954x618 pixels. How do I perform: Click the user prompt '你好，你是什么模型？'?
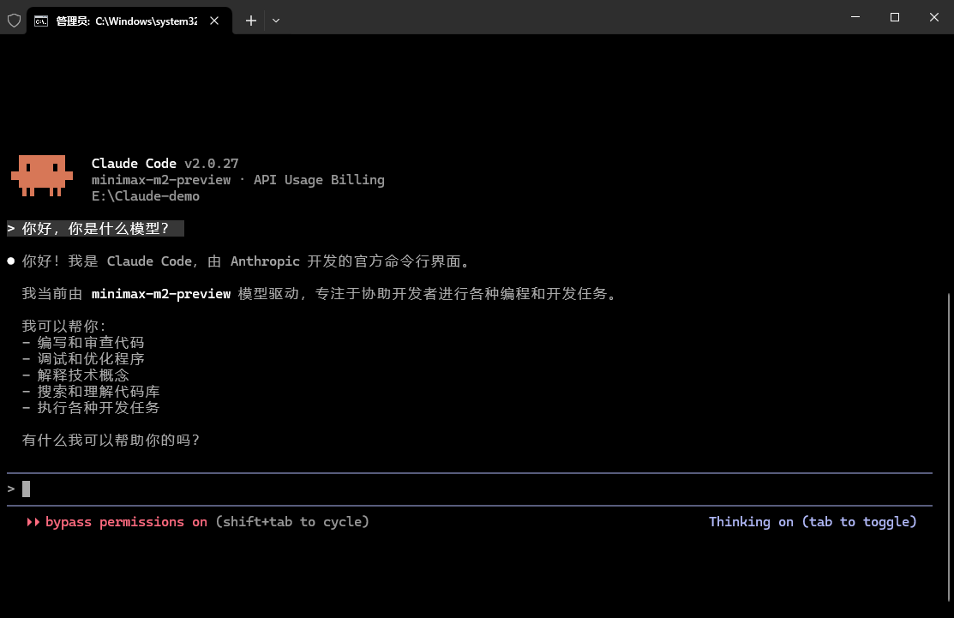95,229
